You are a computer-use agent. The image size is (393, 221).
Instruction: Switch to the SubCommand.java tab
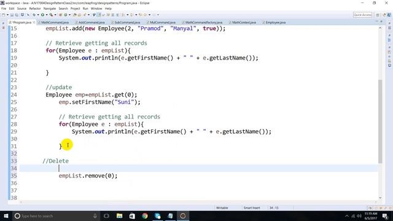click(127, 22)
